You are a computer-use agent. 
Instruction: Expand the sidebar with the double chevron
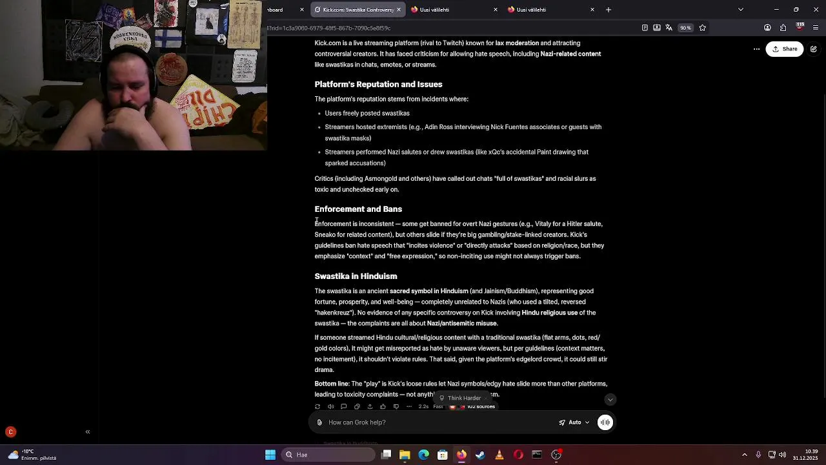(88, 432)
